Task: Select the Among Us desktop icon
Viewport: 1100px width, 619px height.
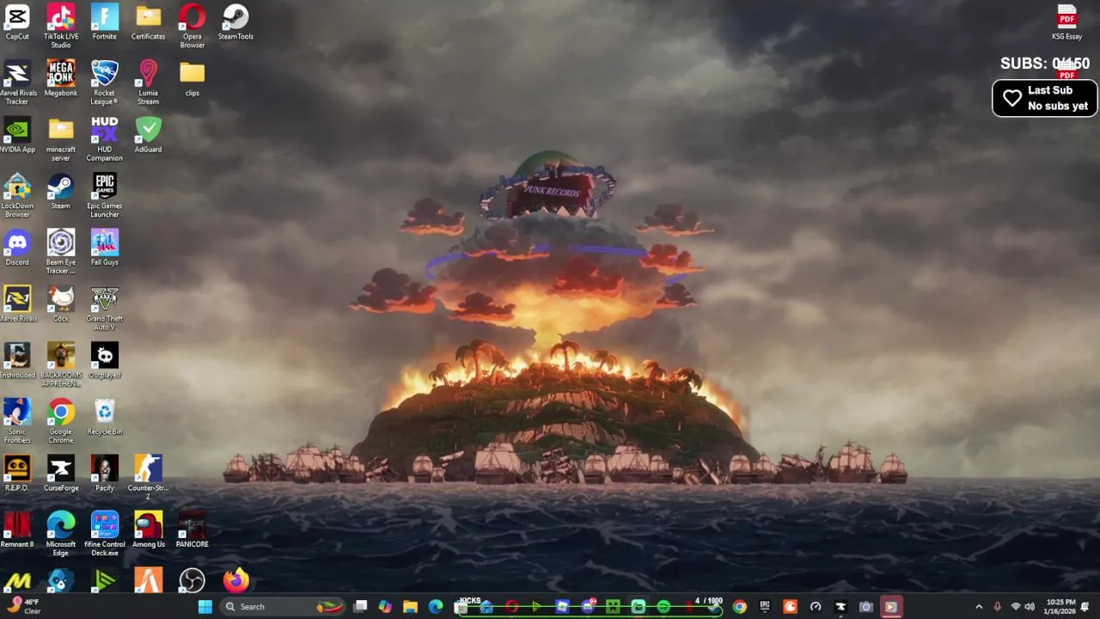Action: coord(149,530)
